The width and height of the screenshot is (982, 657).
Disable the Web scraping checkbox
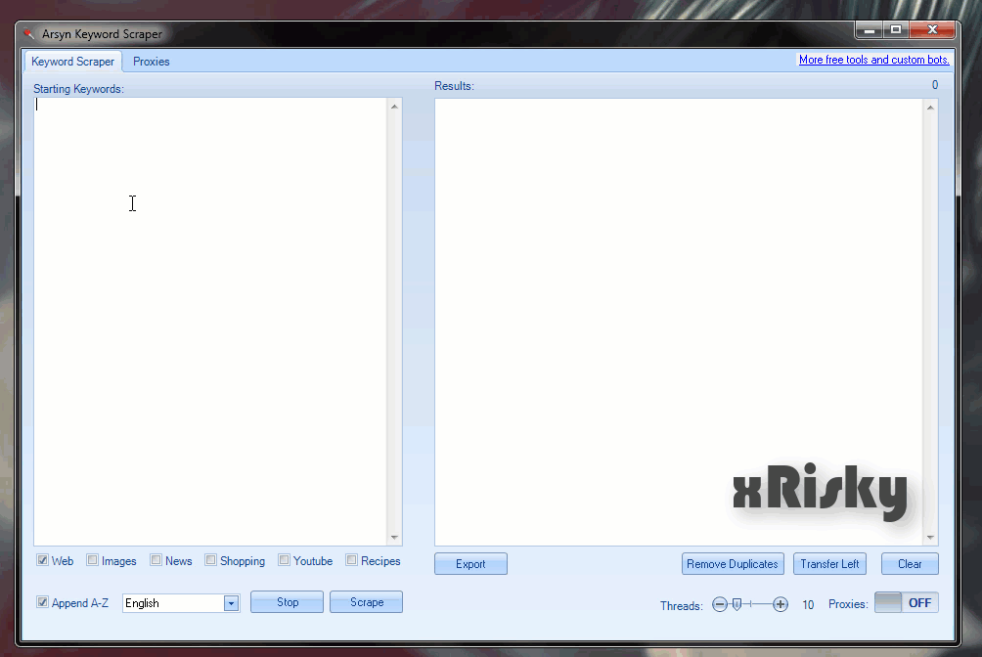[40, 559]
